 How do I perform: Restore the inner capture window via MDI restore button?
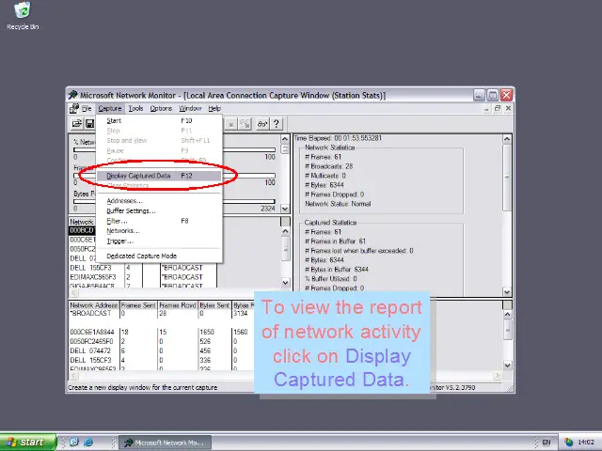(498, 109)
